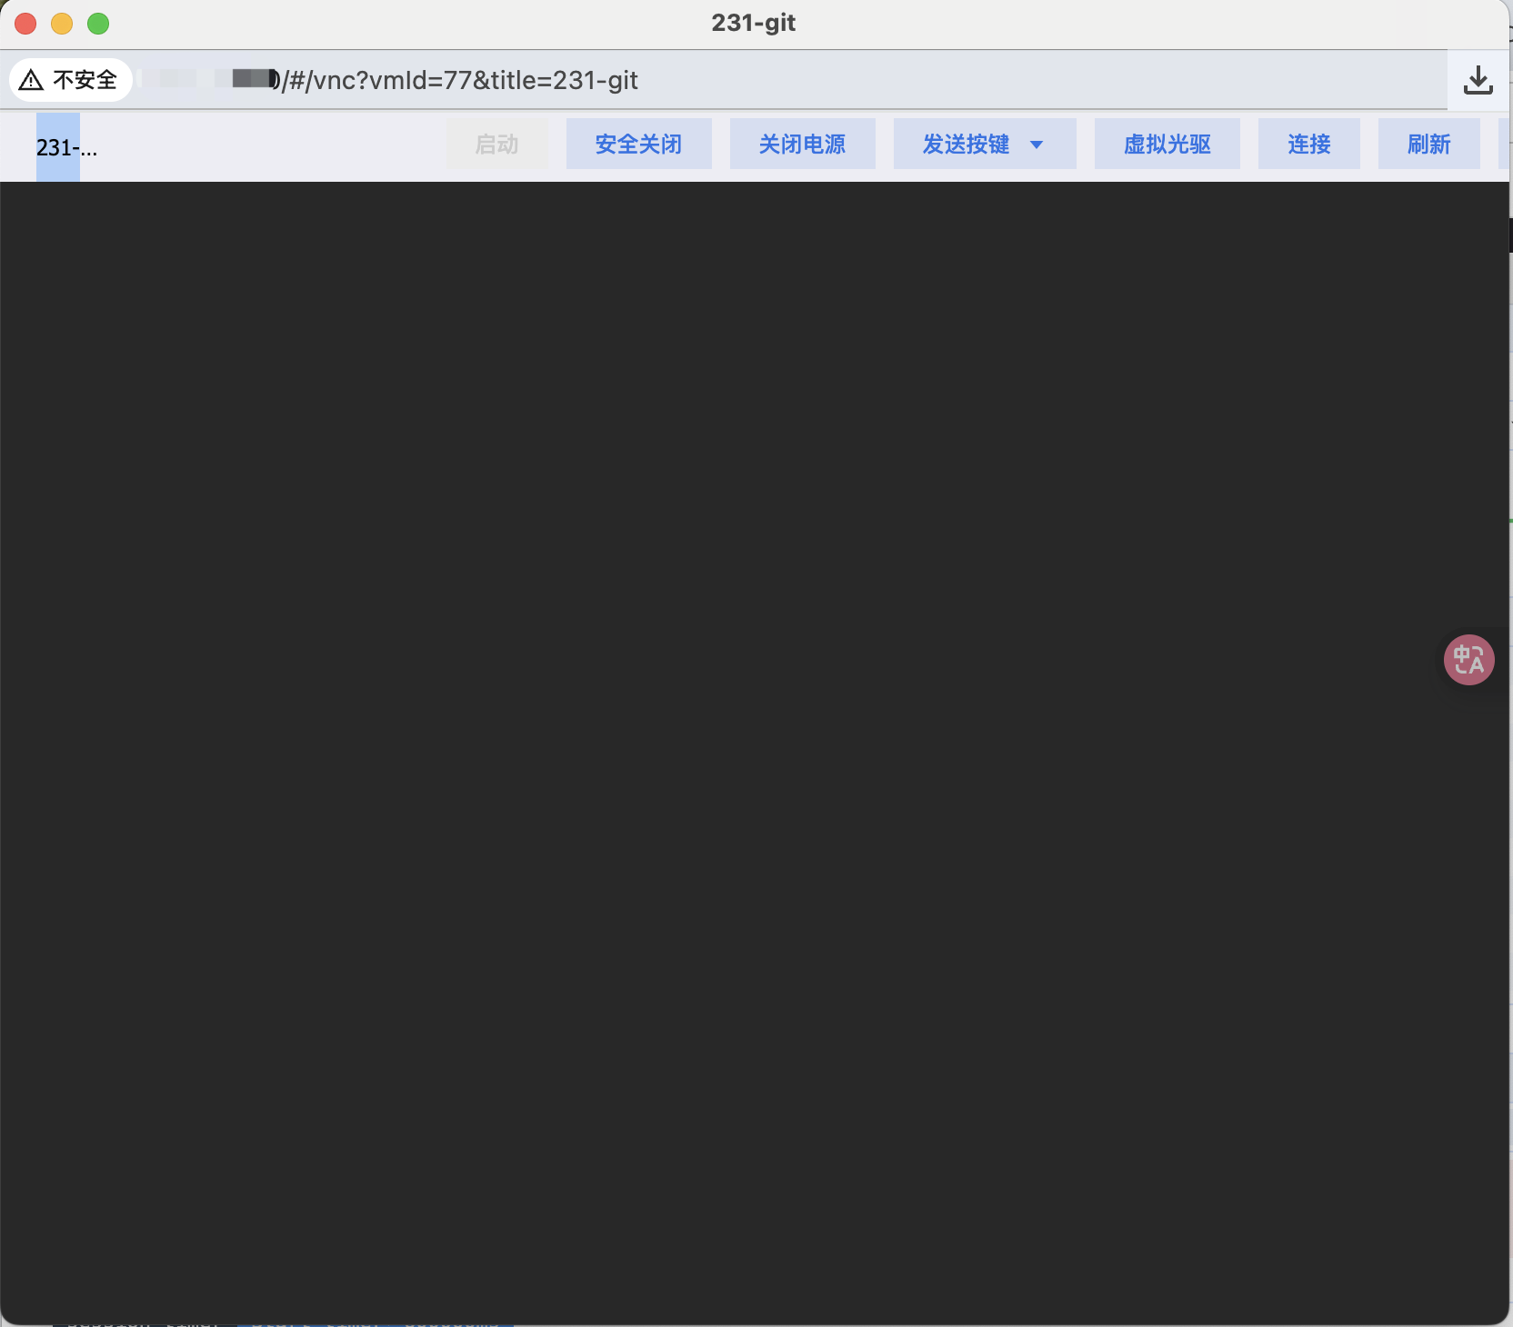Maximize the window with green button
This screenshot has height=1327, width=1513.
coord(98,24)
